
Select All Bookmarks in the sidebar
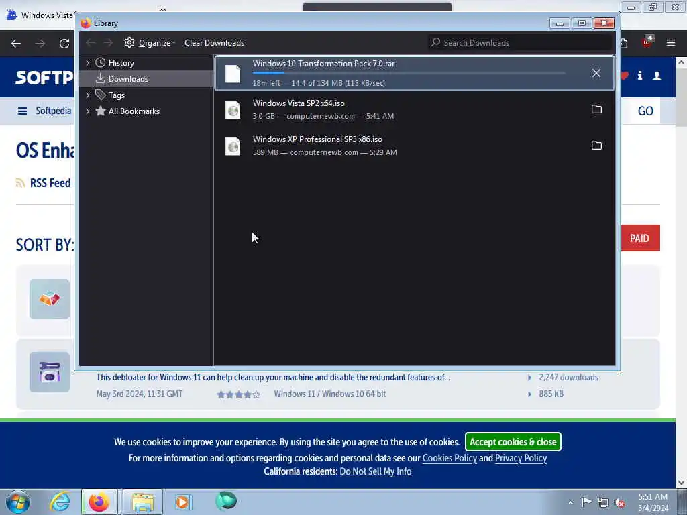(134, 111)
